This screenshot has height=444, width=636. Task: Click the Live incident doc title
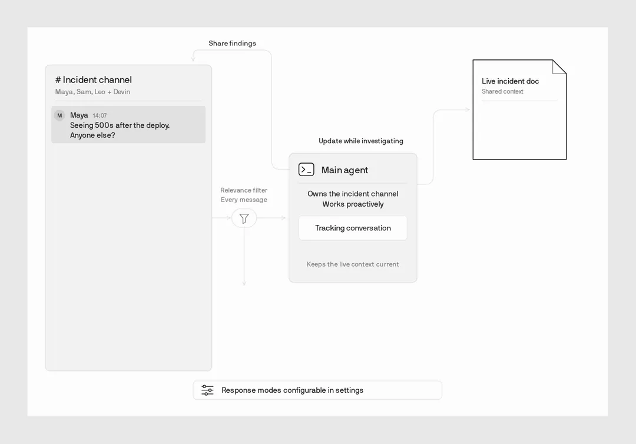pyautogui.click(x=510, y=81)
